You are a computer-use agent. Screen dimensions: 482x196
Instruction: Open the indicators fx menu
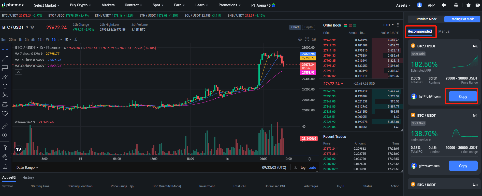click(x=76, y=39)
